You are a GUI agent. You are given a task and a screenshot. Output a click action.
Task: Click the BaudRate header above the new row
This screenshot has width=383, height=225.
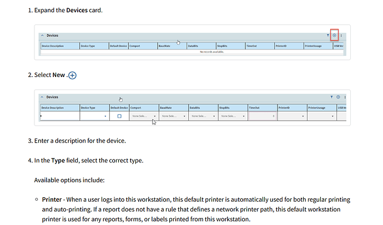174,108
